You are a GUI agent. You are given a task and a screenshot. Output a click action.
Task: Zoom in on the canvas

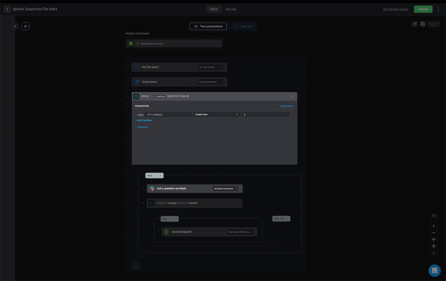tap(434, 226)
